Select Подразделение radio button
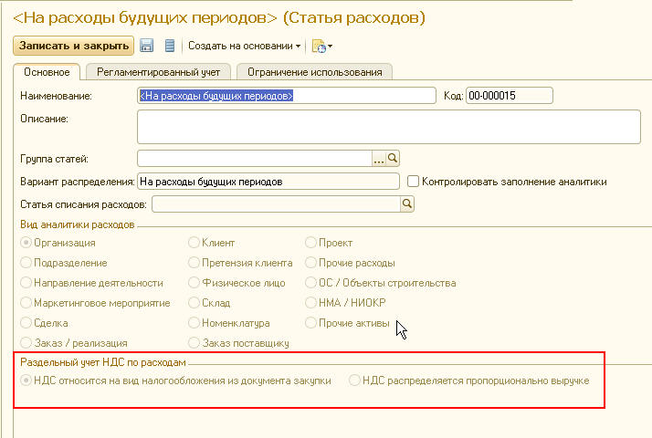The width and height of the screenshot is (652, 438). 26,263
